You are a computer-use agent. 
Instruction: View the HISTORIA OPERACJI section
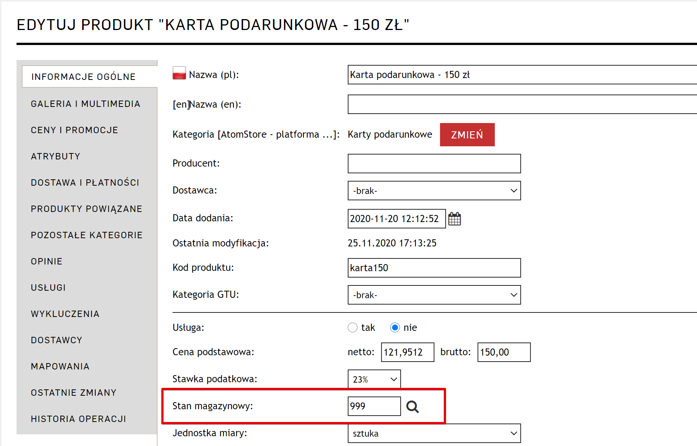78,419
